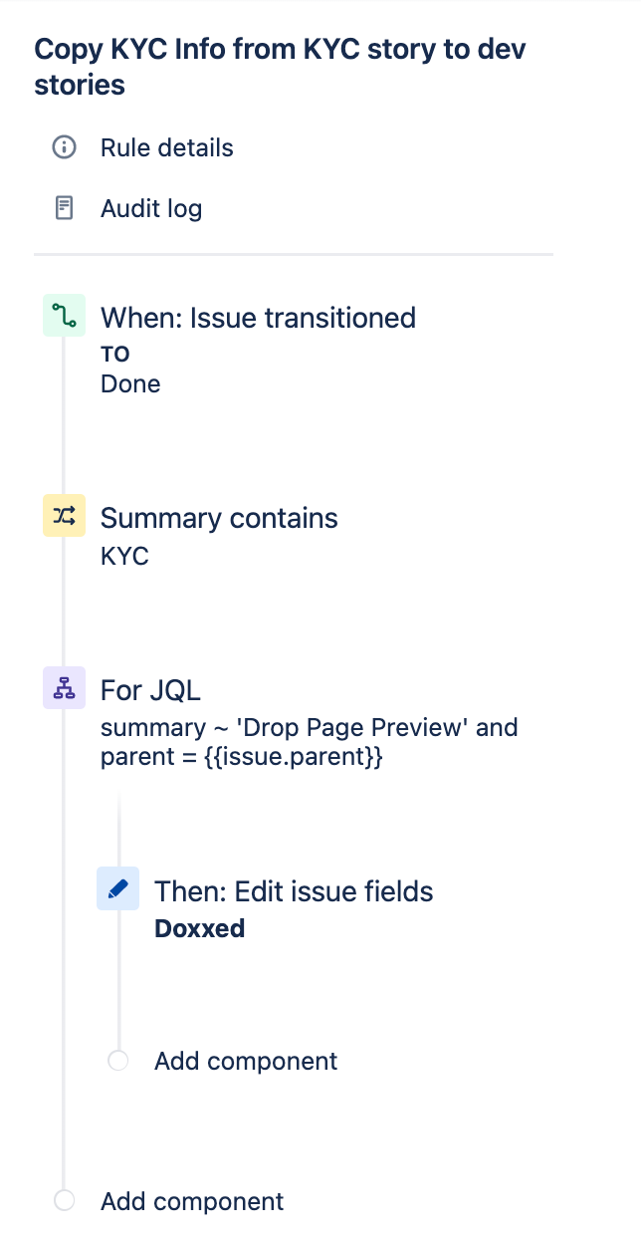The image size is (641, 1239).
Task: Click the KYC condition value text
Action: (x=124, y=556)
